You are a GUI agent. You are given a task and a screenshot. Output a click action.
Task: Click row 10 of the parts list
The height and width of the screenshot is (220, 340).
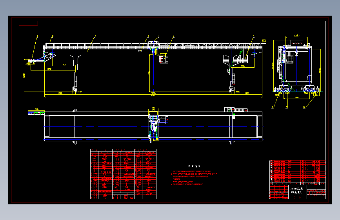pyautogui.click(x=298, y=161)
